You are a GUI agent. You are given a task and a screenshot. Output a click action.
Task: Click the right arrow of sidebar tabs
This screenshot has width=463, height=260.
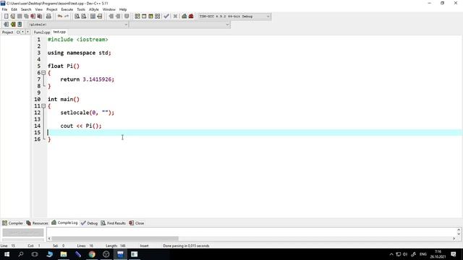(x=27, y=32)
